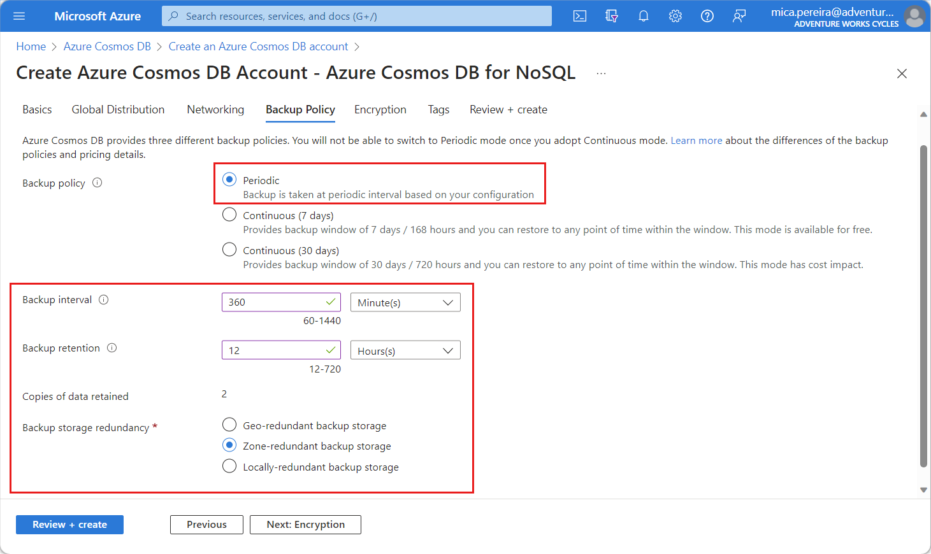Choose Geo-redundant backup storage option
This screenshot has height=554, width=931.
(x=229, y=425)
